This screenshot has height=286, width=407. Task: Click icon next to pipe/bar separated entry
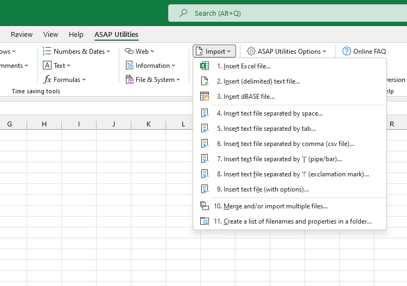205,159
